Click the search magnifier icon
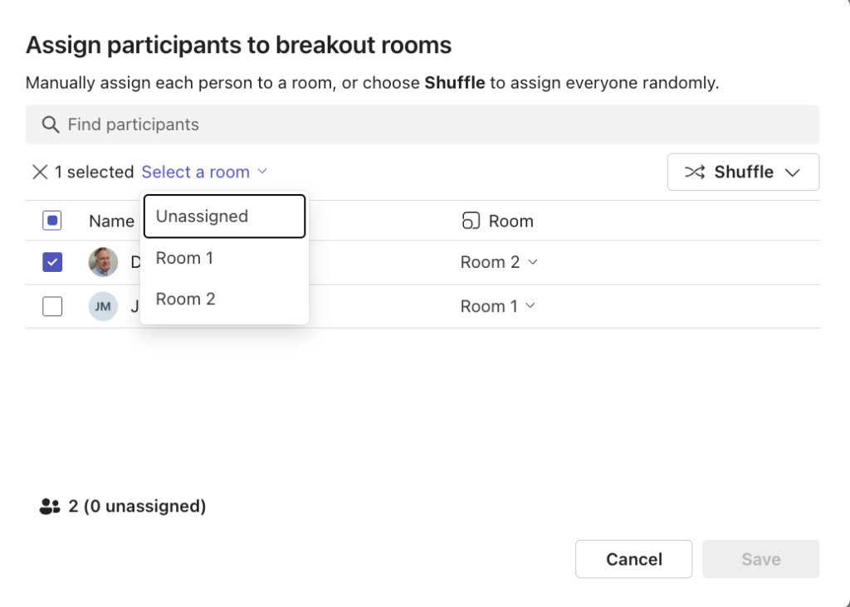 tap(51, 124)
